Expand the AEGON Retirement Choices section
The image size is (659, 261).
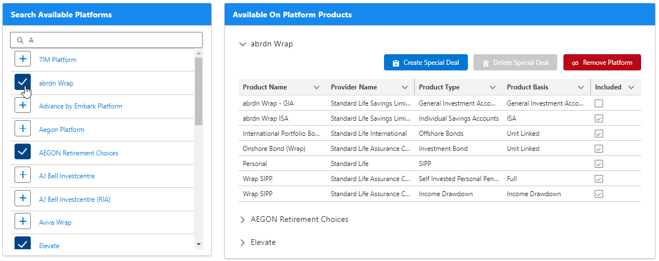tap(243, 220)
